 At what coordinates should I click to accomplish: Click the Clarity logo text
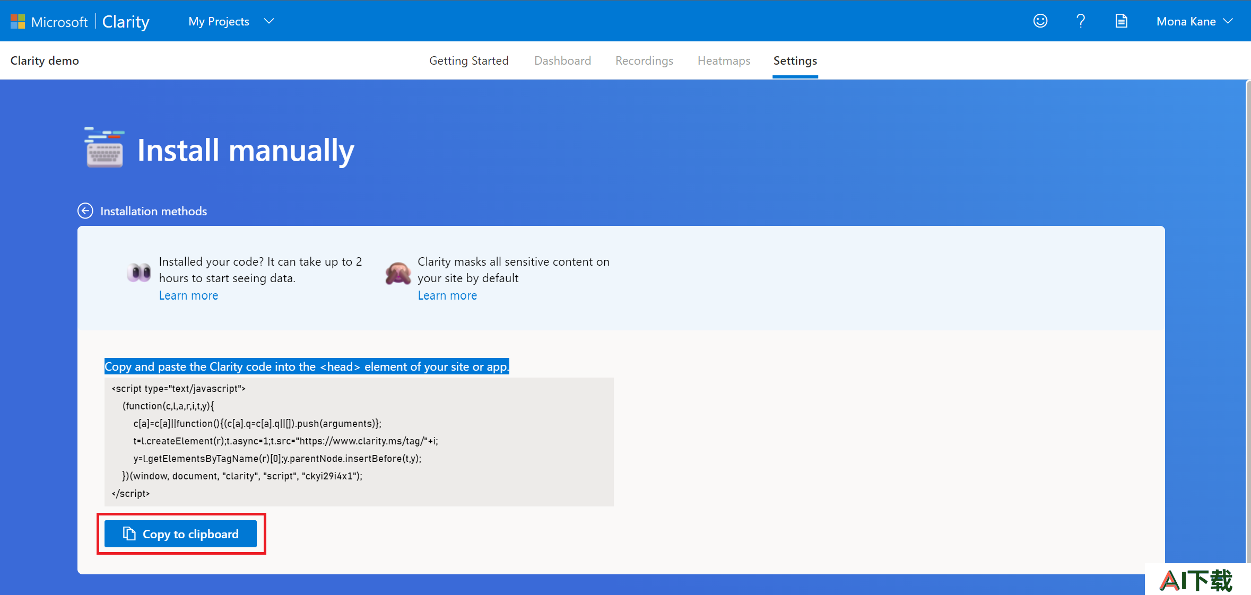(126, 21)
